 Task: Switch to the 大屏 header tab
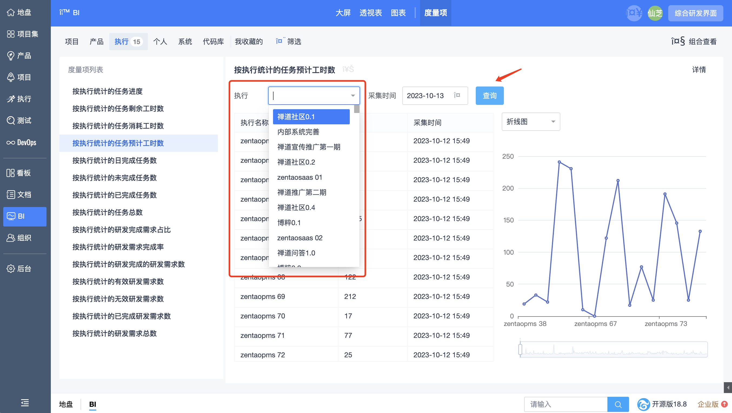coord(343,13)
